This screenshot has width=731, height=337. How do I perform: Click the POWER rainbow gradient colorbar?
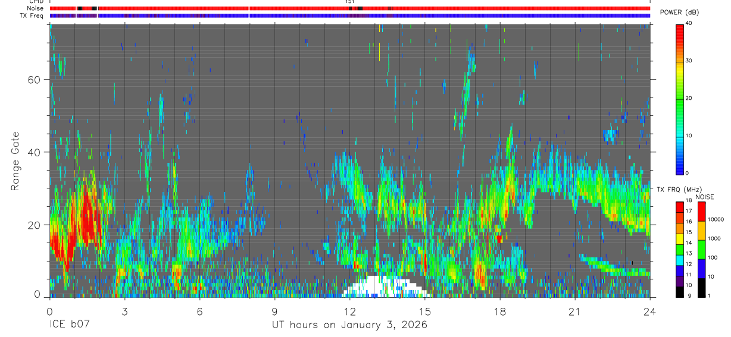pos(680,99)
